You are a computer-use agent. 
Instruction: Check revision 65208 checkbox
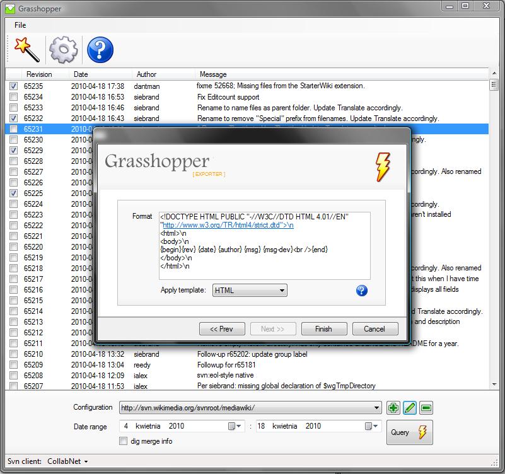[x=13, y=376]
